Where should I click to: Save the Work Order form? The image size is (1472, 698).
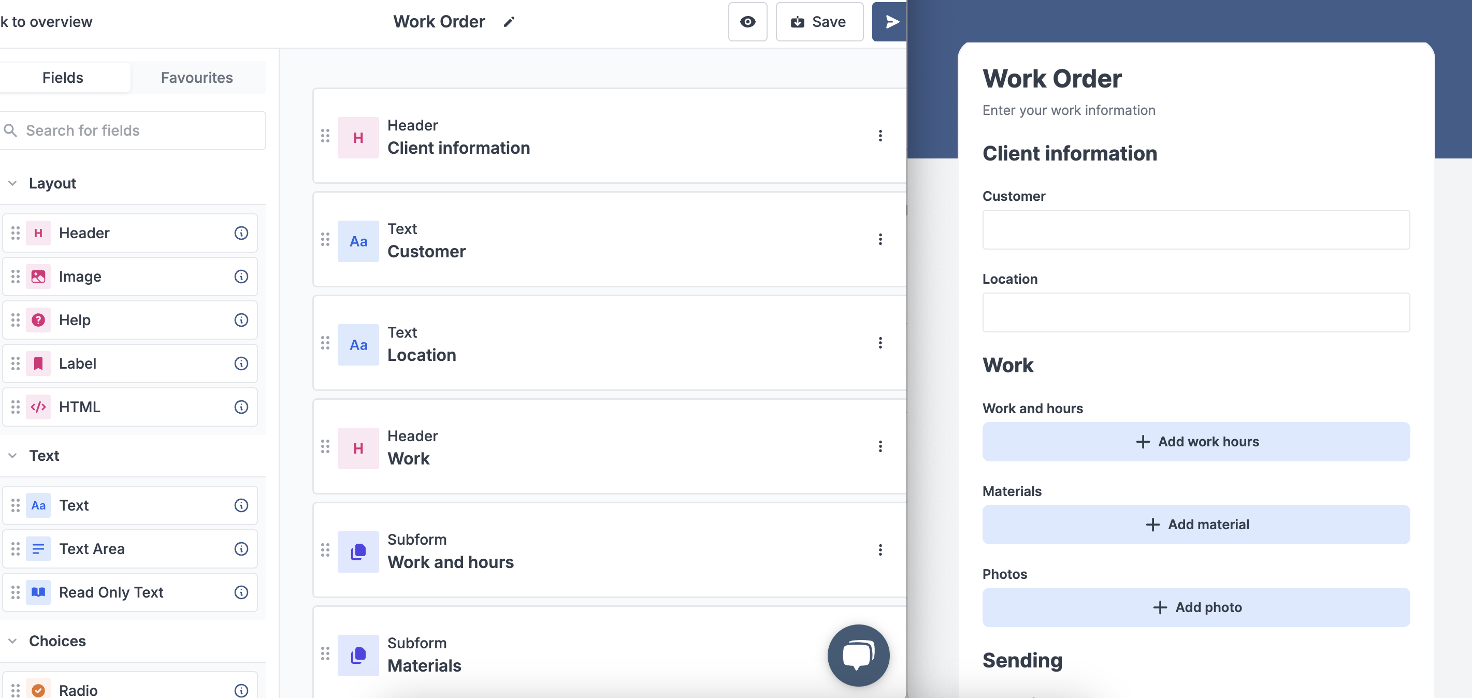coord(819,22)
